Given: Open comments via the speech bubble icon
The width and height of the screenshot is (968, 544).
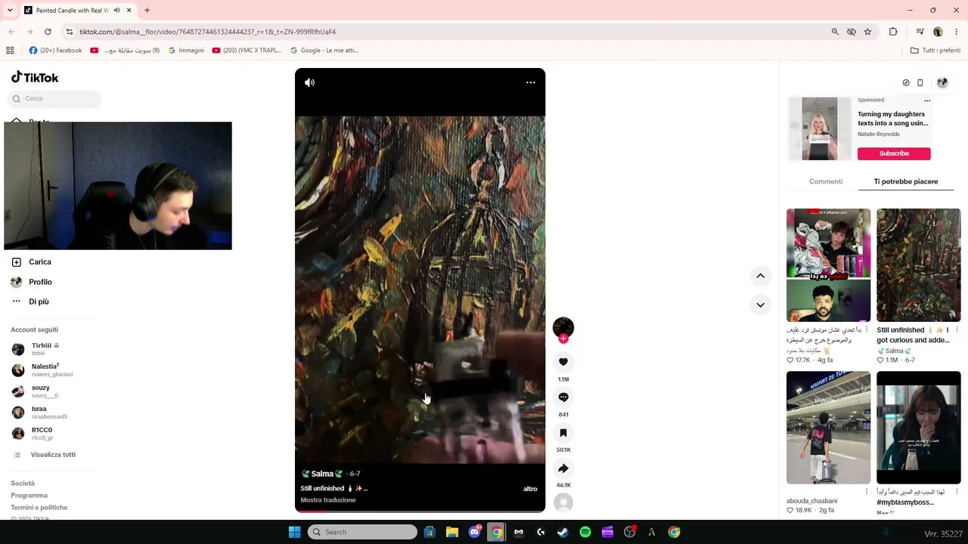Looking at the screenshot, I should coord(563,397).
